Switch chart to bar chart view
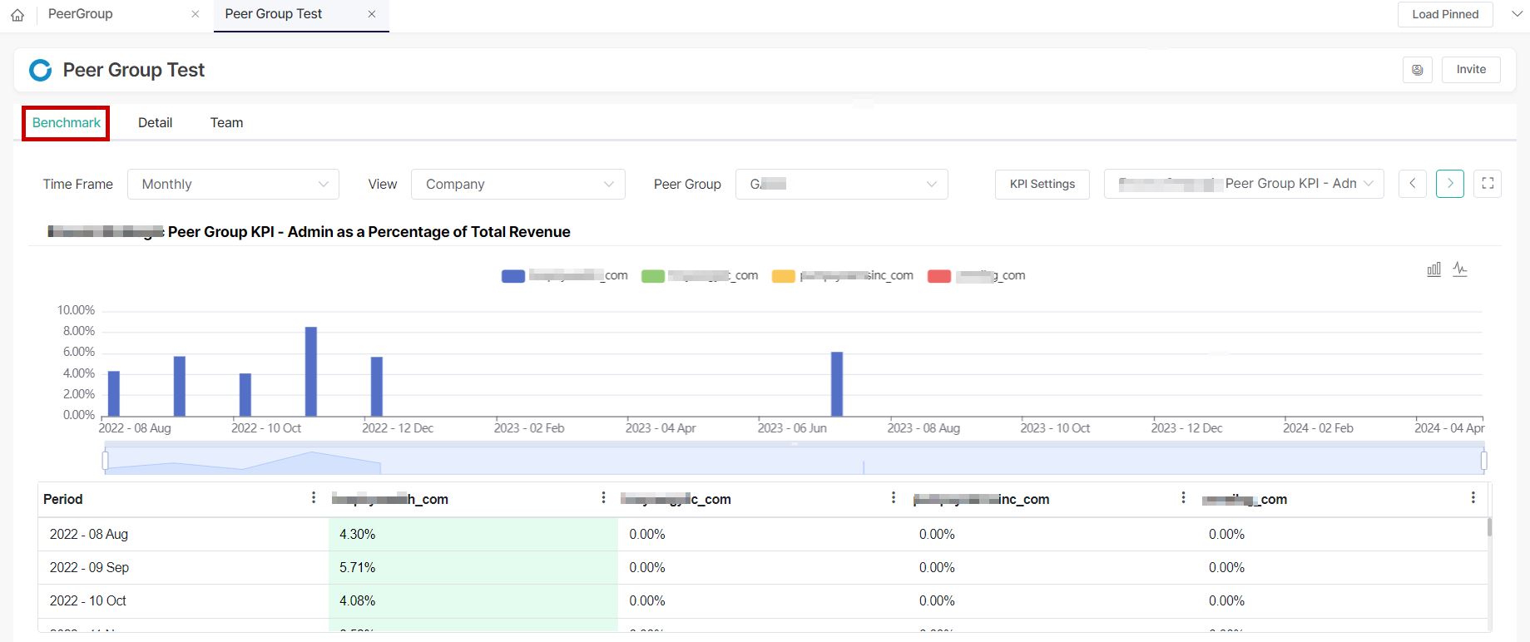The image size is (1530, 642). point(1434,269)
